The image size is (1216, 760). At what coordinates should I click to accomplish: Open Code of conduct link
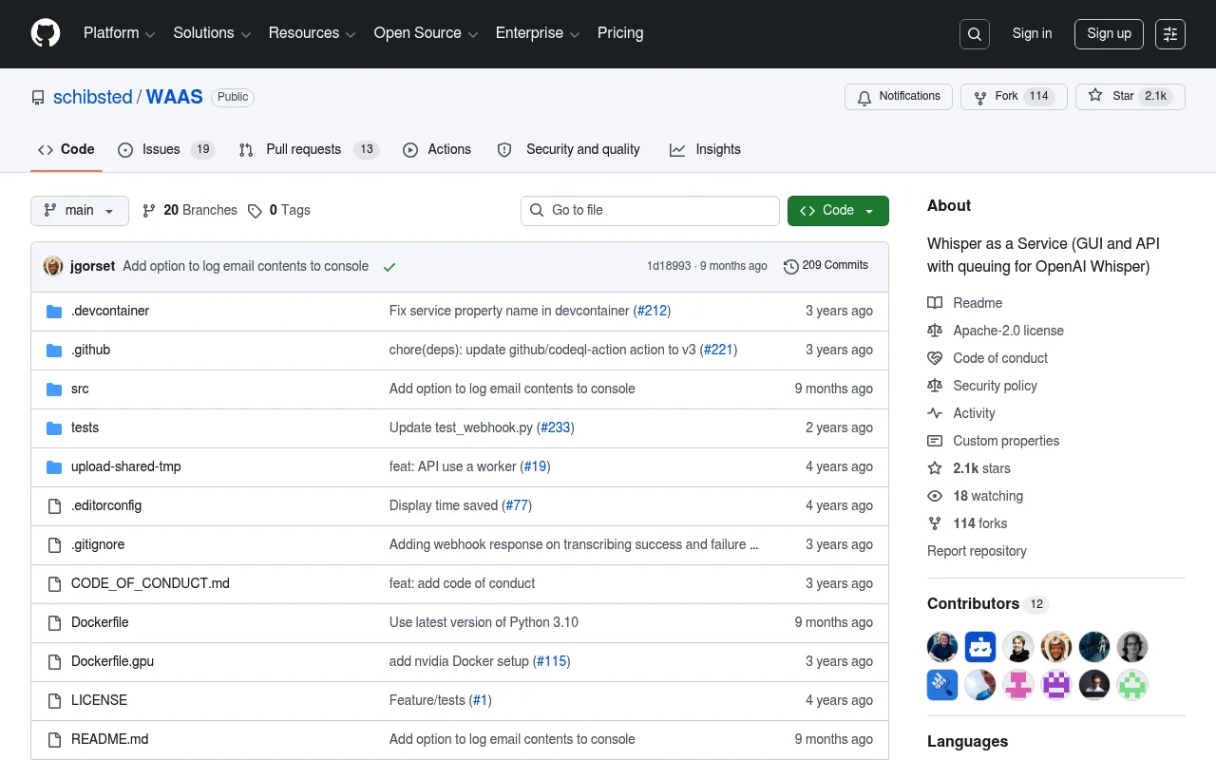pyautogui.click(x=1000, y=358)
